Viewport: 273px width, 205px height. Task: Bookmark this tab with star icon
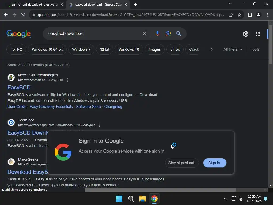tap(239, 15)
